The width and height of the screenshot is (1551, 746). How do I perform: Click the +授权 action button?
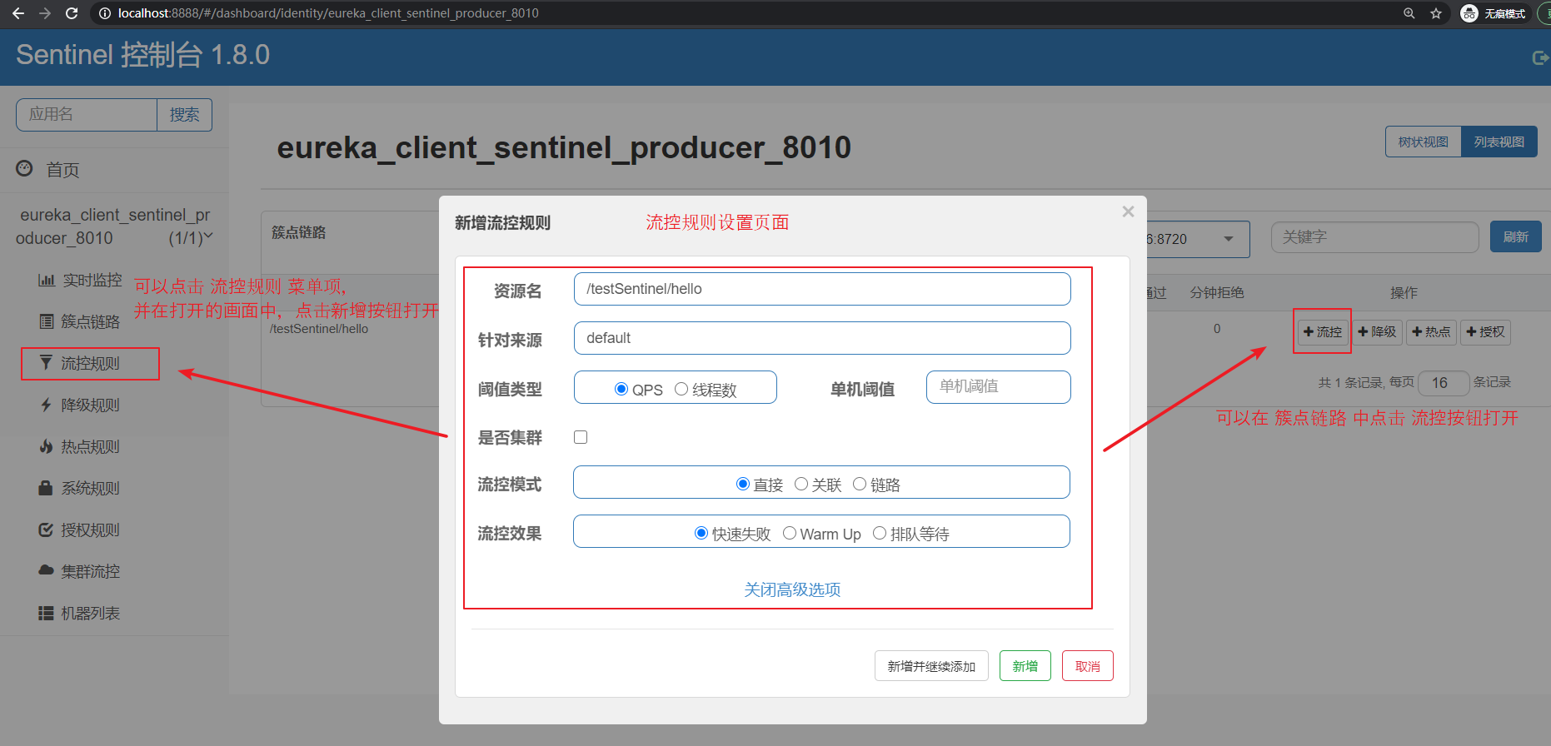point(1485,331)
